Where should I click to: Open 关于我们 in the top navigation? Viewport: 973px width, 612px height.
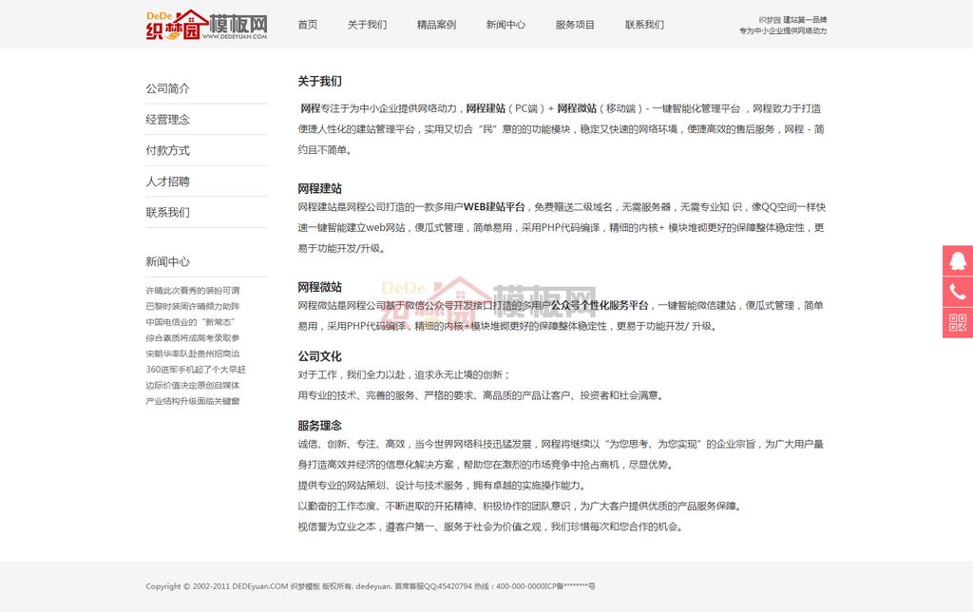[367, 25]
